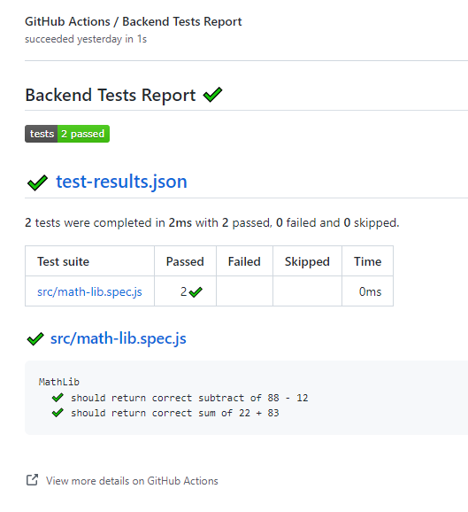This screenshot has width=468, height=512.
Task: View more details on GitHub Actions
Action: click(x=132, y=481)
